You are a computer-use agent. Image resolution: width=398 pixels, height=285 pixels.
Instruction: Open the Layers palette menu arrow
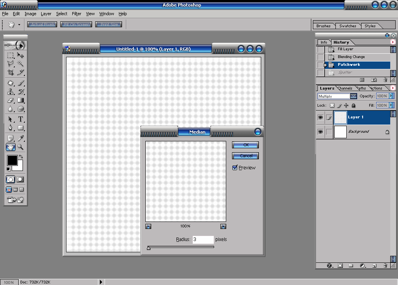(x=393, y=88)
